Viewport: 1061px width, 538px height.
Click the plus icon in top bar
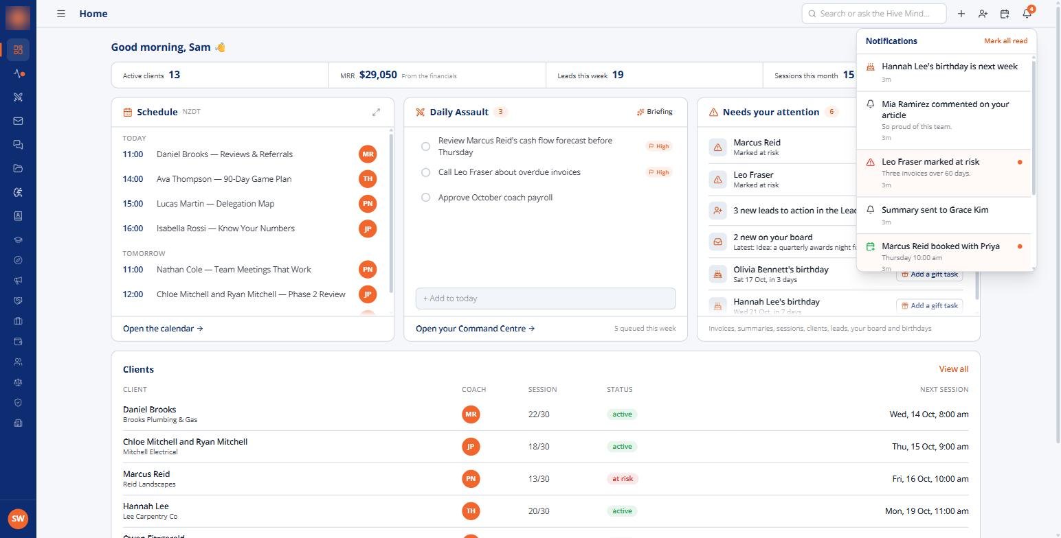click(x=961, y=14)
